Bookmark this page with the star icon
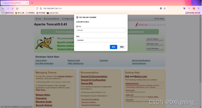The width and height of the screenshot is (202, 108). [x=165, y=8]
